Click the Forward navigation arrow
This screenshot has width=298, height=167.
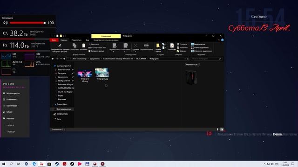pos(57,59)
